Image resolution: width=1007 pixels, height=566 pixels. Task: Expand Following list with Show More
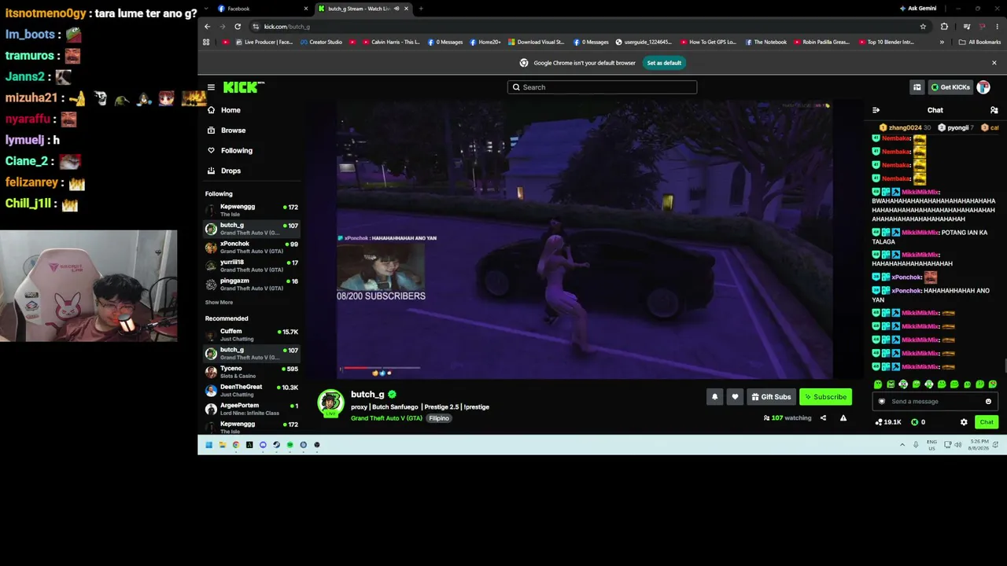[219, 303]
